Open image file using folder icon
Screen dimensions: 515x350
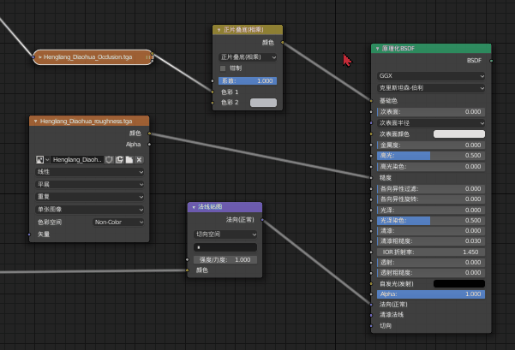[x=129, y=160]
